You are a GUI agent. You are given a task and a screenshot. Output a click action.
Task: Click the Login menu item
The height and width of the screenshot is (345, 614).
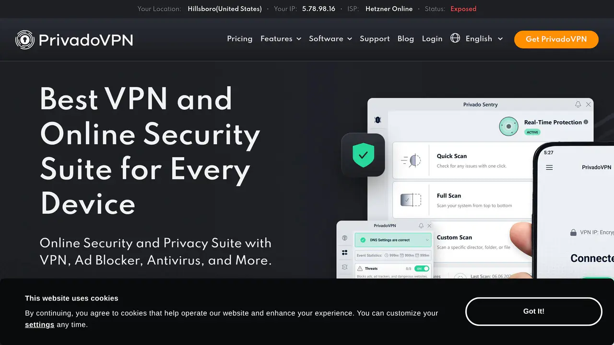point(432,39)
